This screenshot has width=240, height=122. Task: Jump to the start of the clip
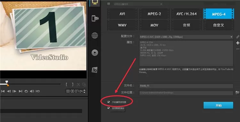pyautogui.click(x=3, y=91)
